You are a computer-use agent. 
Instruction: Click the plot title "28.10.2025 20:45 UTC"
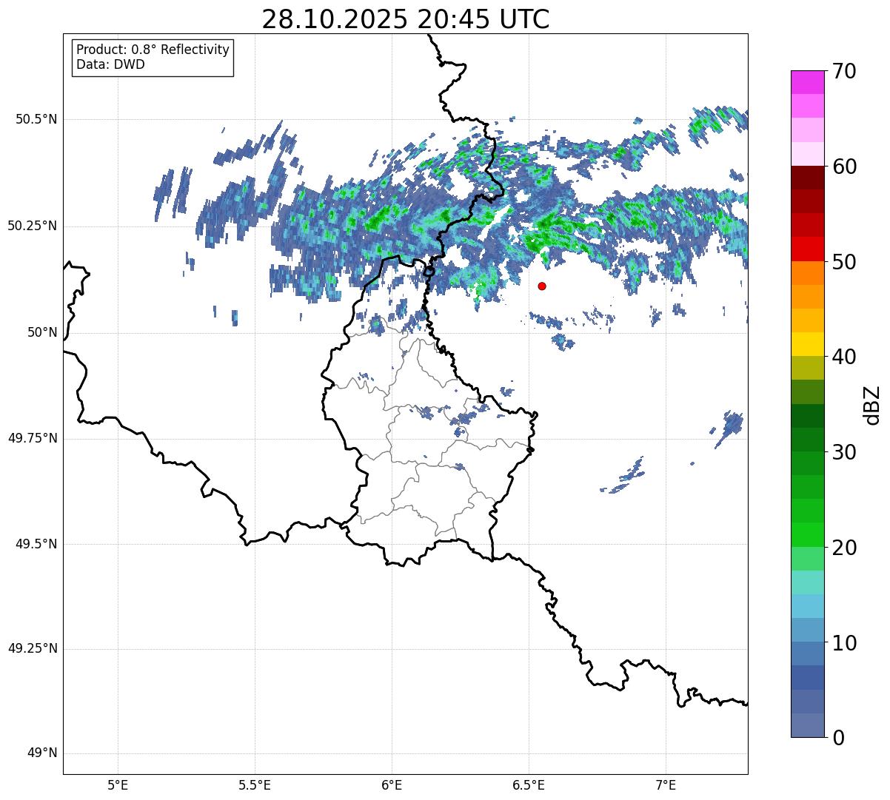click(x=406, y=19)
